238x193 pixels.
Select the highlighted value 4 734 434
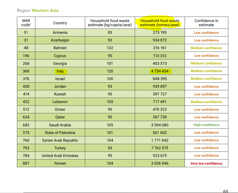click(160, 71)
